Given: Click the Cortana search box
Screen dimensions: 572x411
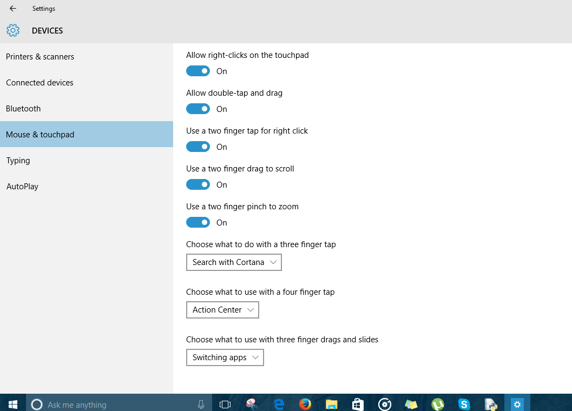Looking at the screenshot, I should [108, 404].
